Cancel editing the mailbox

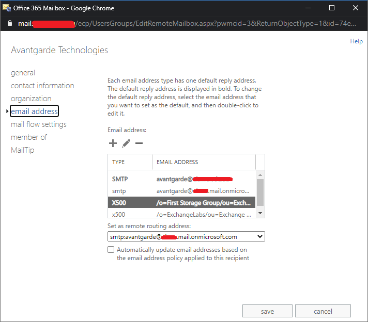click(x=323, y=311)
